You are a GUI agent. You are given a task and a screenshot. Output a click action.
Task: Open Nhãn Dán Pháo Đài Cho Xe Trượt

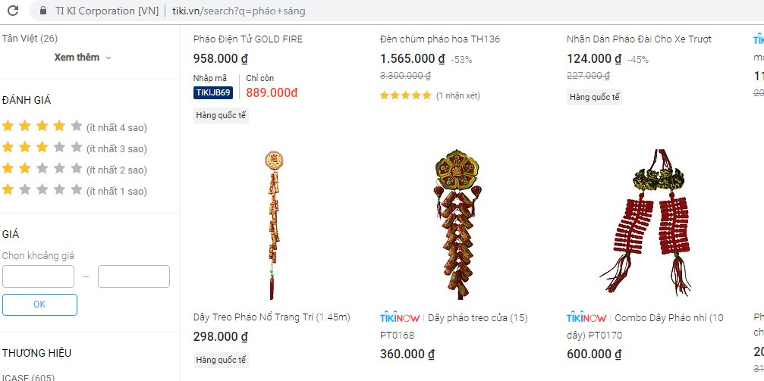pos(640,39)
